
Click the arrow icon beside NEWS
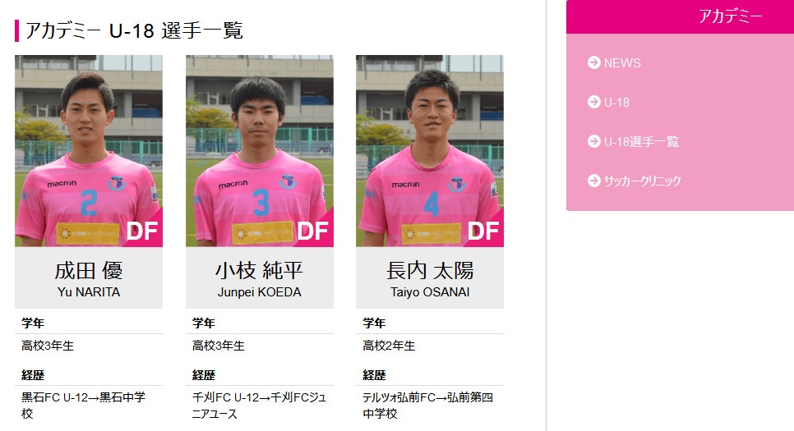593,62
